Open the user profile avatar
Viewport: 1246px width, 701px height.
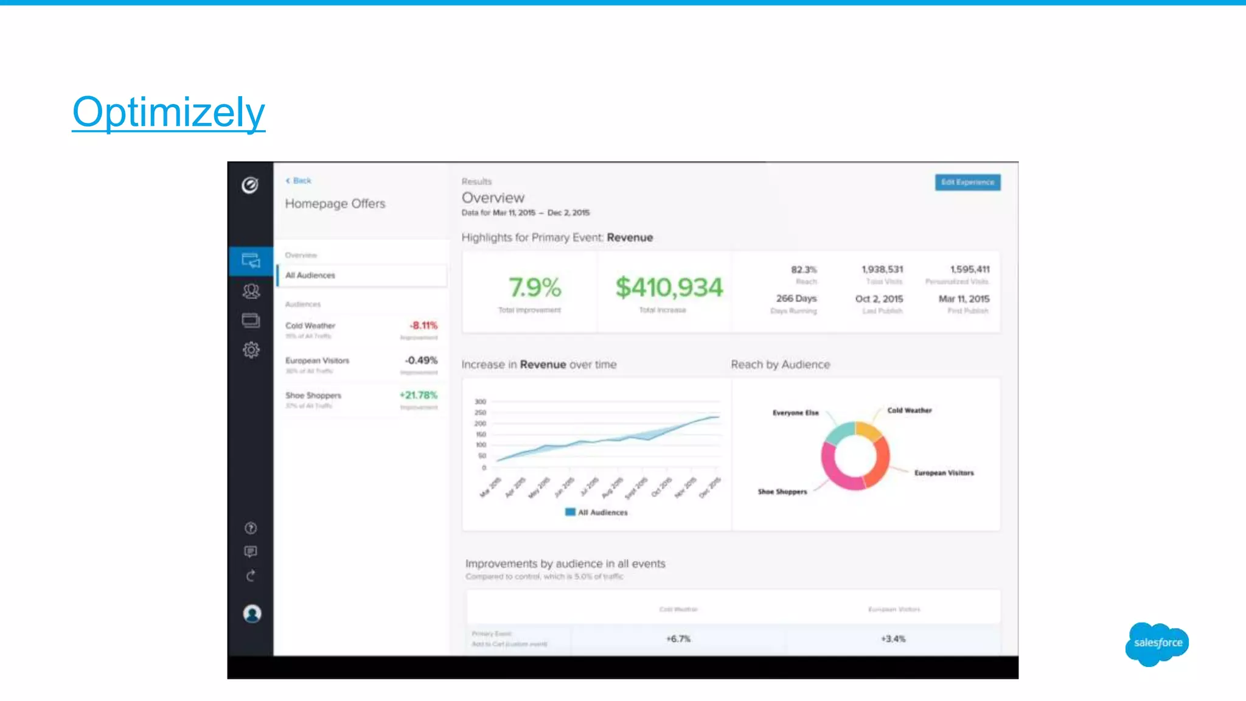point(252,613)
